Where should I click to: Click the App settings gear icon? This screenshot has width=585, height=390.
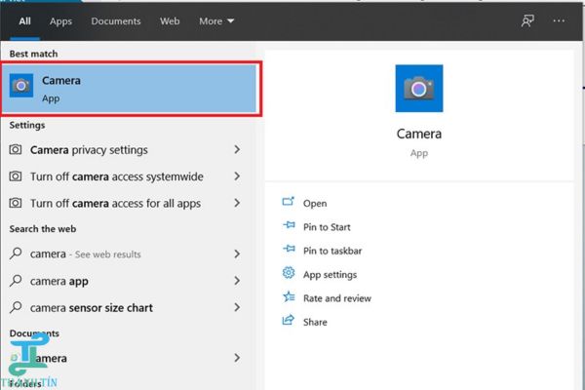tap(289, 274)
